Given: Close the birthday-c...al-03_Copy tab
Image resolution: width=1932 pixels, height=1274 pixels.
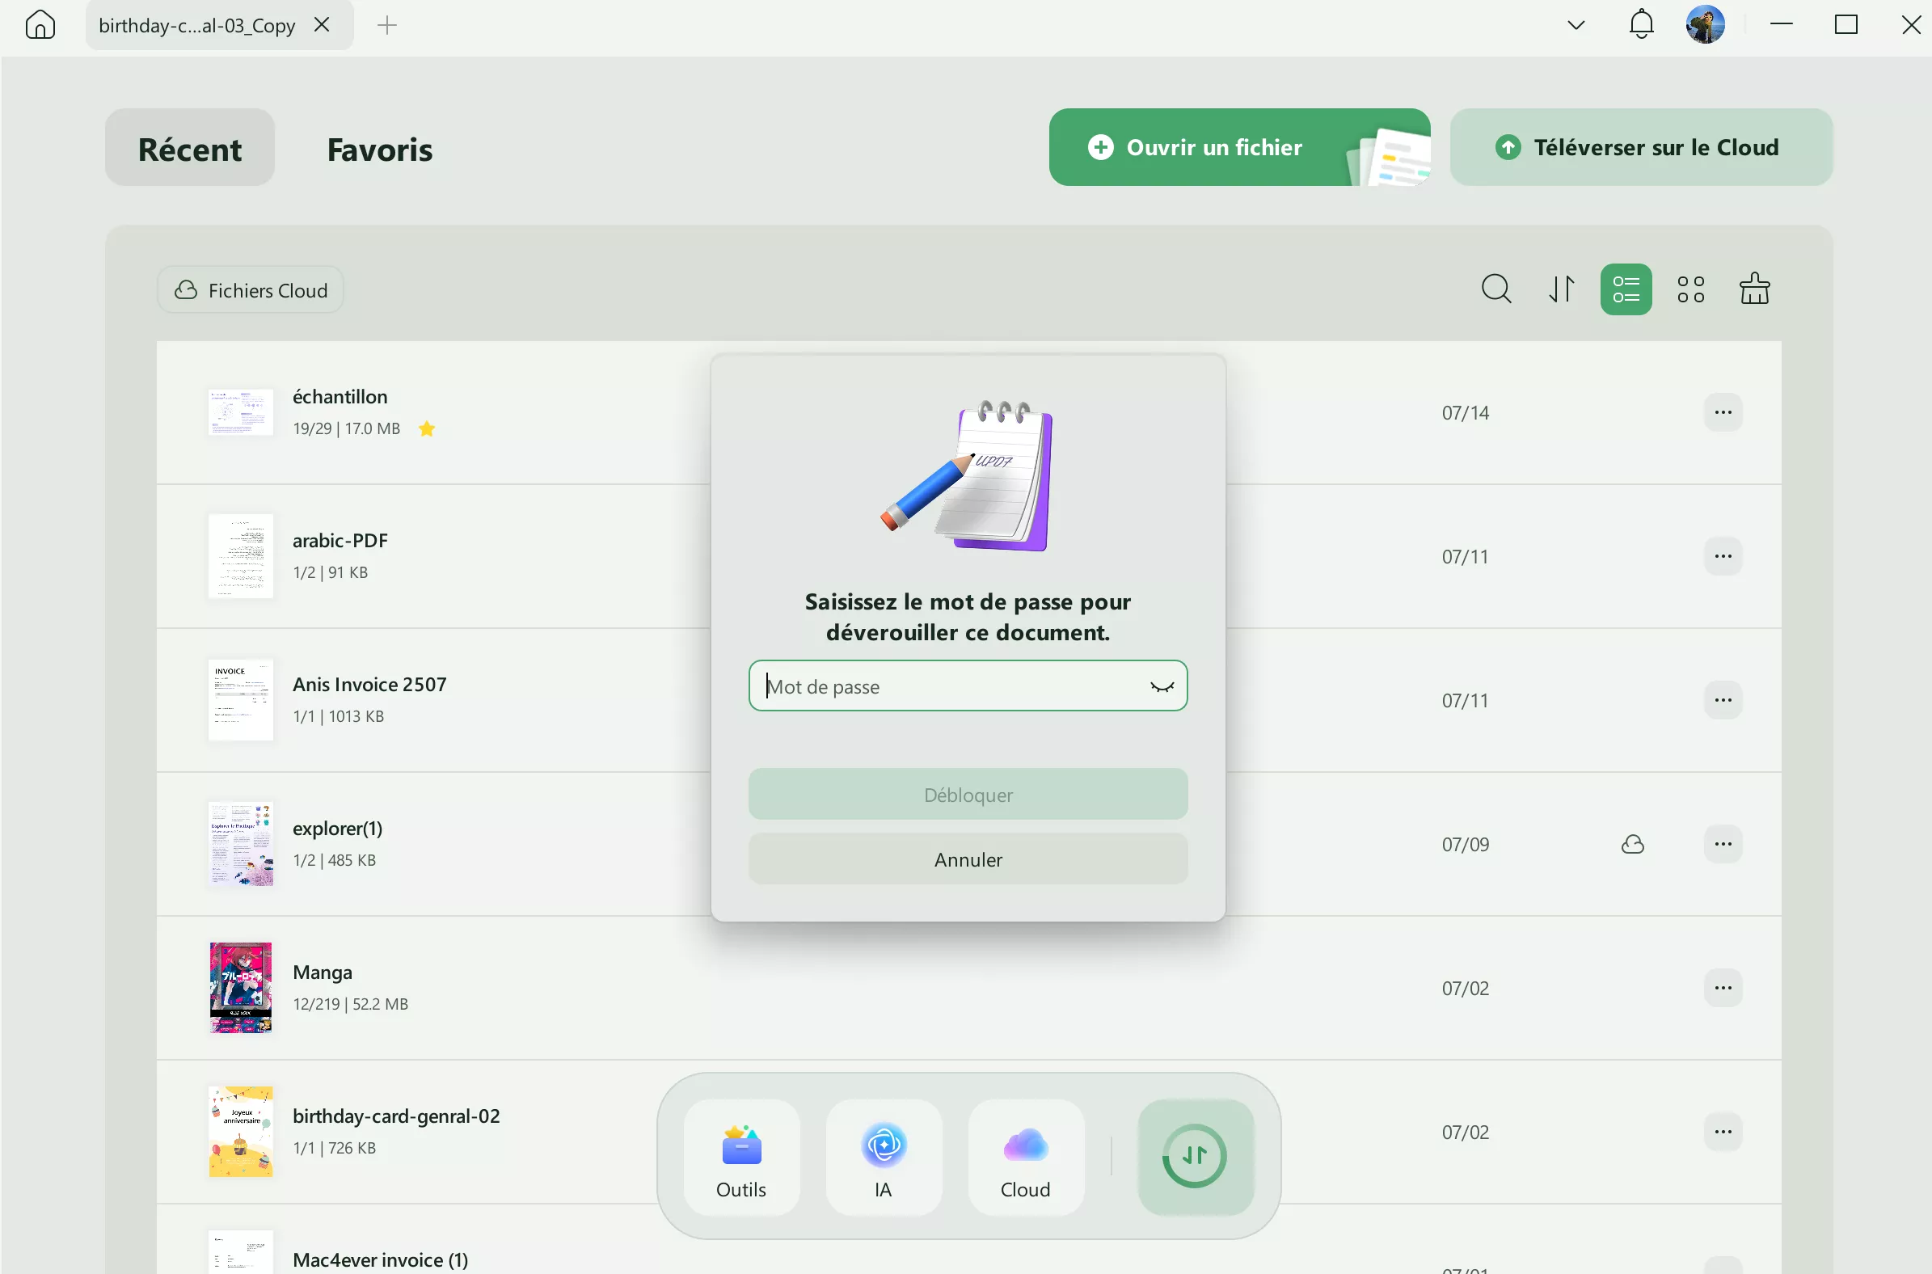Looking at the screenshot, I should 322,25.
